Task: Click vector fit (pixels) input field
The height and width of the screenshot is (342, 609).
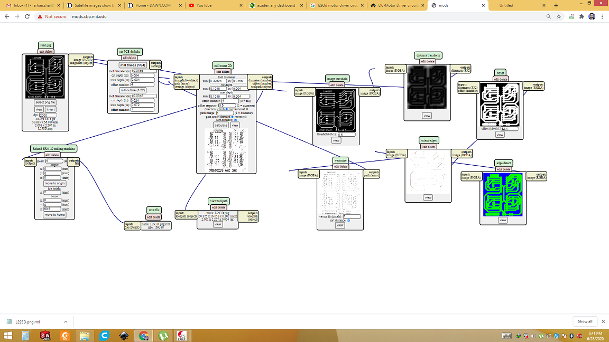Action: [x=352, y=216]
